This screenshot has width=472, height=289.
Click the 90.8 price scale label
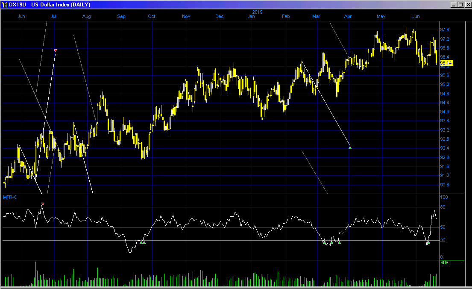(445, 185)
